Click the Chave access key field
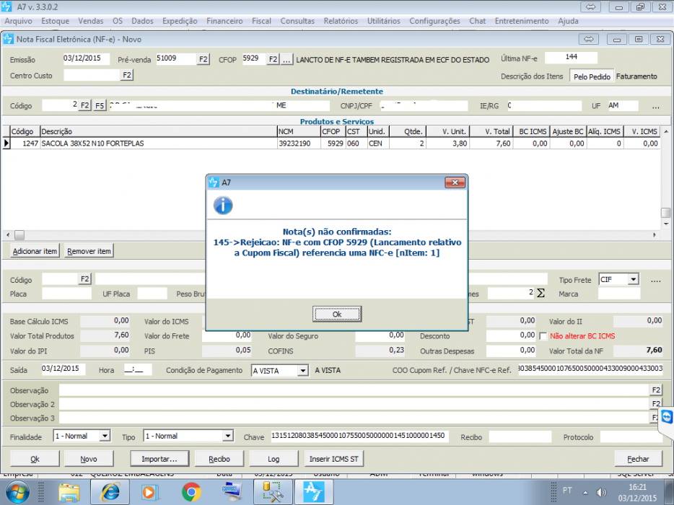The width and height of the screenshot is (674, 505). pos(360,436)
